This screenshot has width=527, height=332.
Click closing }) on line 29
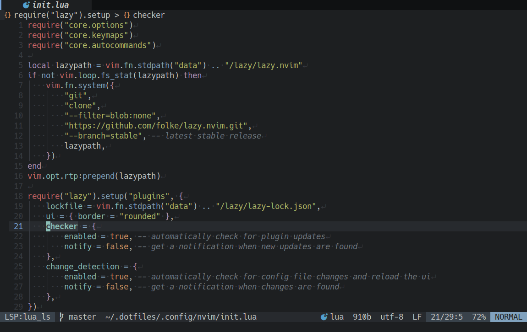[32, 307]
